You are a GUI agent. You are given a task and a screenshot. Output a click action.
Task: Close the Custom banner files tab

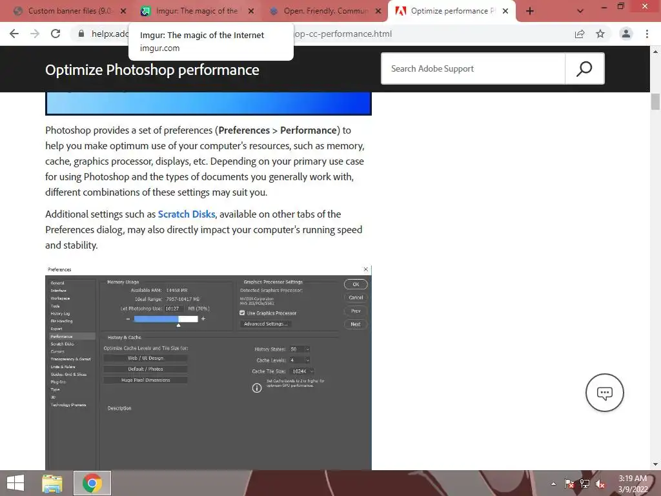123,11
